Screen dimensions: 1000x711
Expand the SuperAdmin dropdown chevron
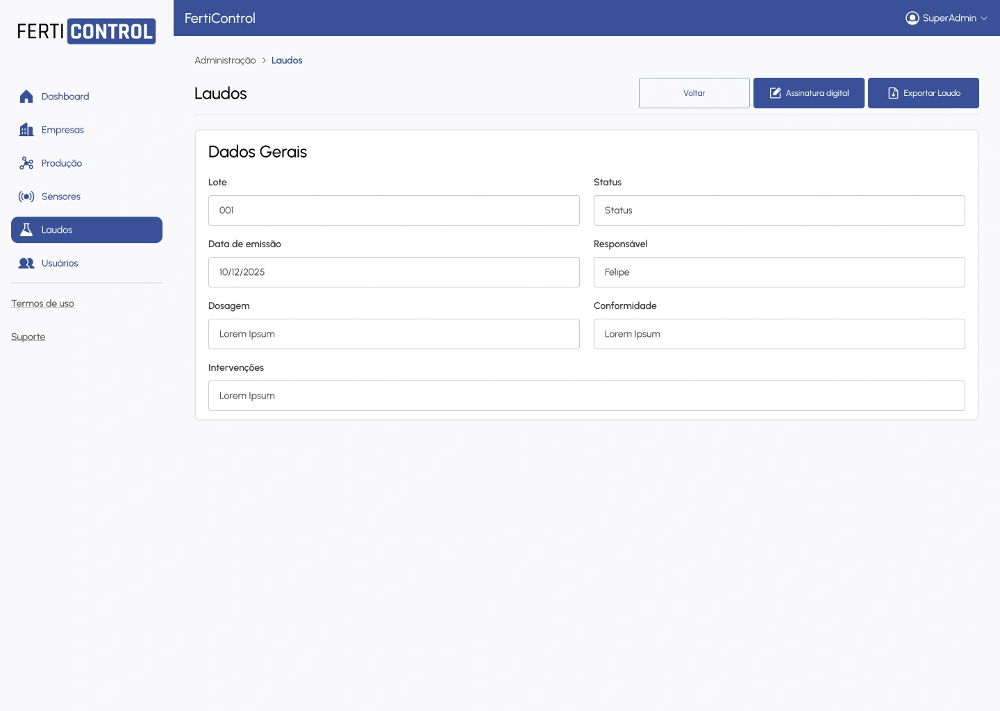click(984, 19)
